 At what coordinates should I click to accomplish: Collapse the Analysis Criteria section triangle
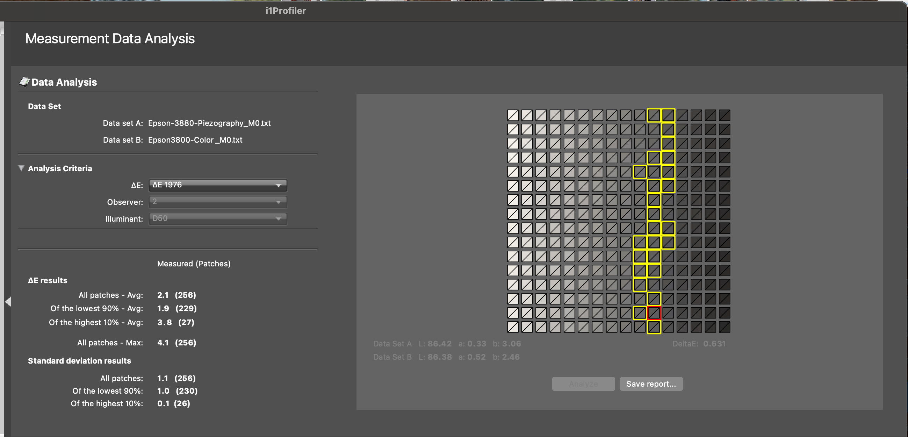(x=21, y=168)
